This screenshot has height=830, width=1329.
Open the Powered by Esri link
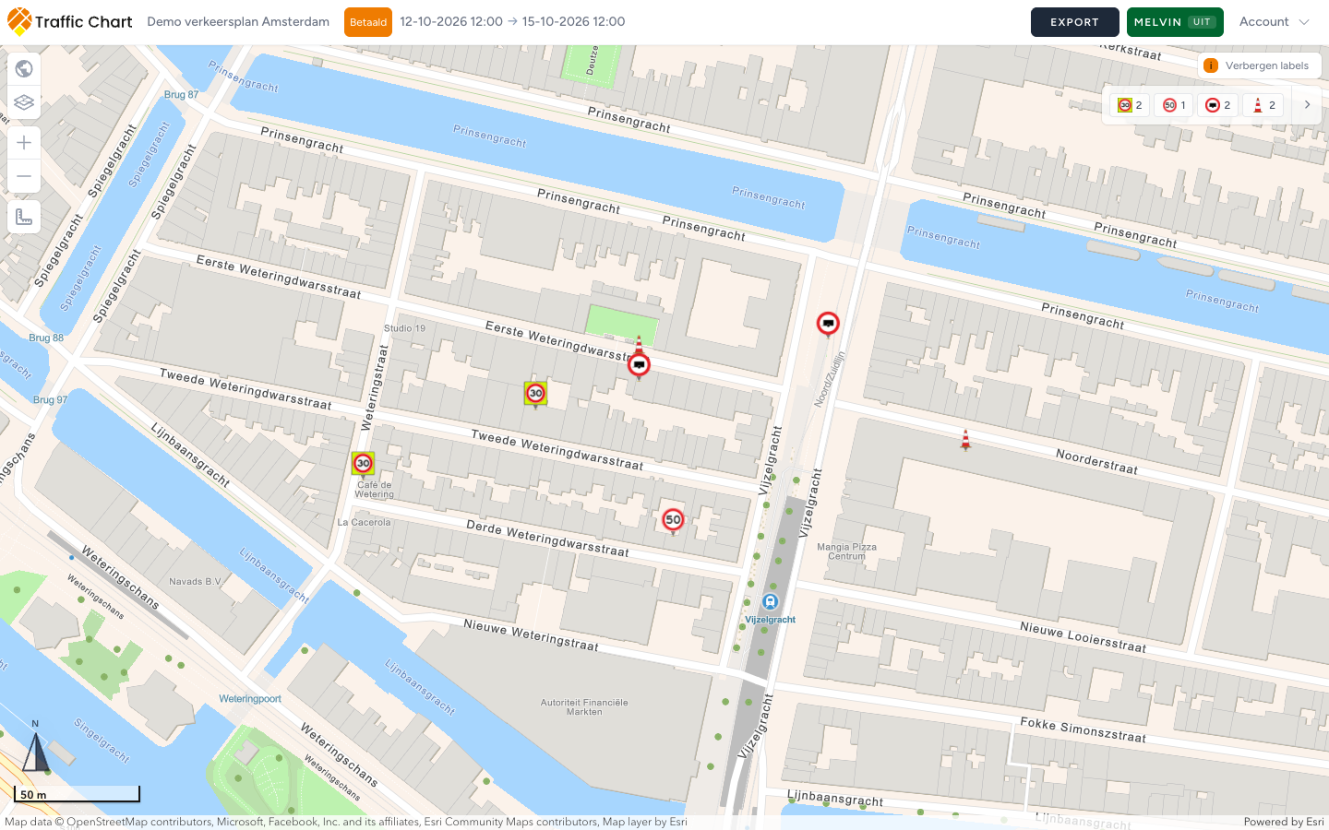click(x=1284, y=822)
